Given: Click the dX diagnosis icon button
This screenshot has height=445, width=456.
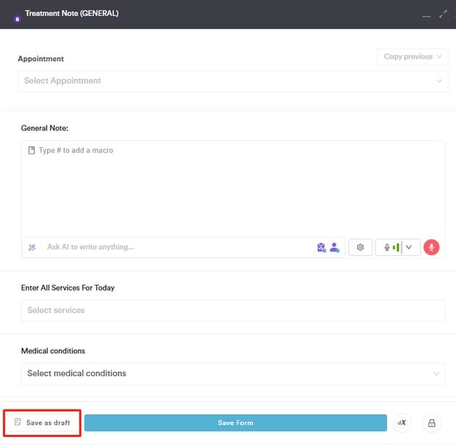Looking at the screenshot, I should pyautogui.click(x=402, y=423).
